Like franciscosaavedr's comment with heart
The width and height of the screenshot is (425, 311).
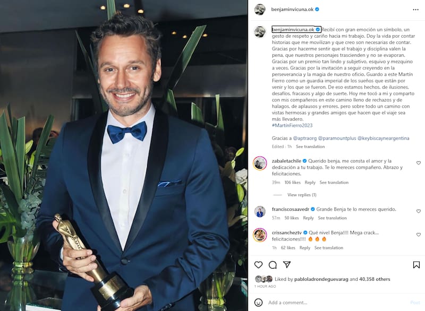[x=419, y=211]
